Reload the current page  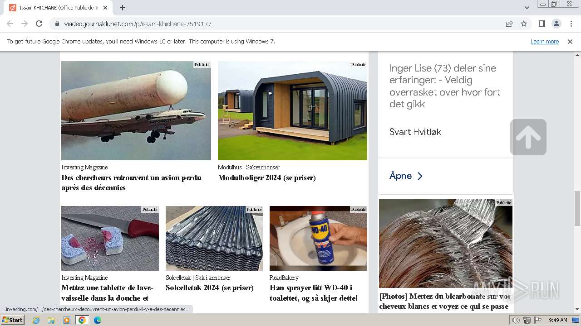coord(39,24)
